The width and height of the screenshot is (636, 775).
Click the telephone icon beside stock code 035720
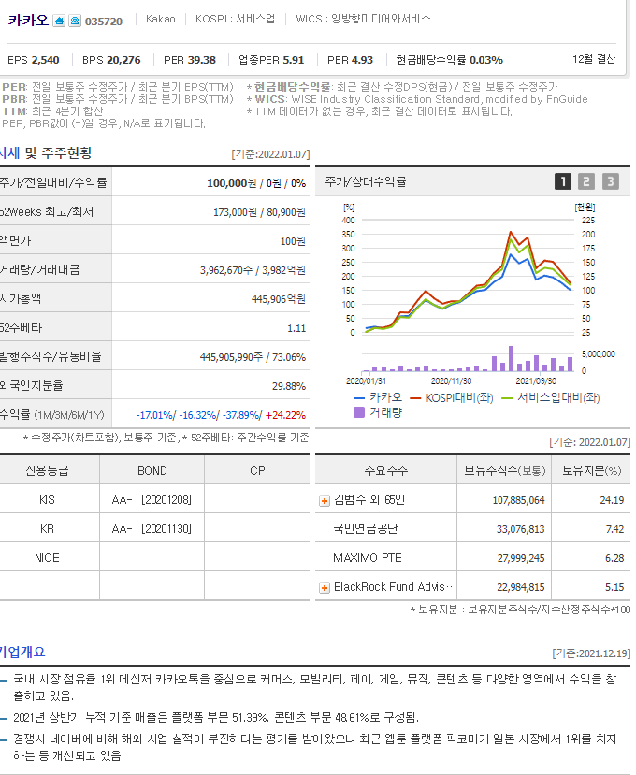[x=75, y=21]
